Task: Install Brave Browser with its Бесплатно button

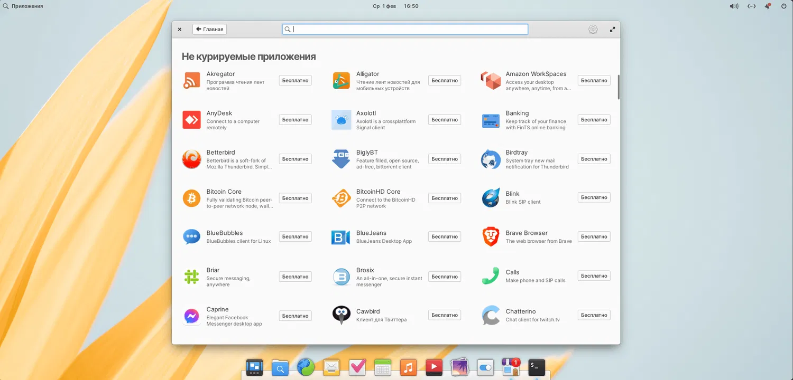Action: [x=594, y=236]
